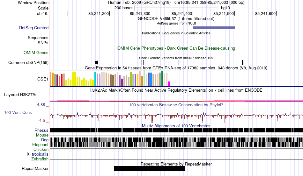Click the pink H3K27Ac signal line
303x176 pixels.
pyautogui.click(x=176, y=101)
